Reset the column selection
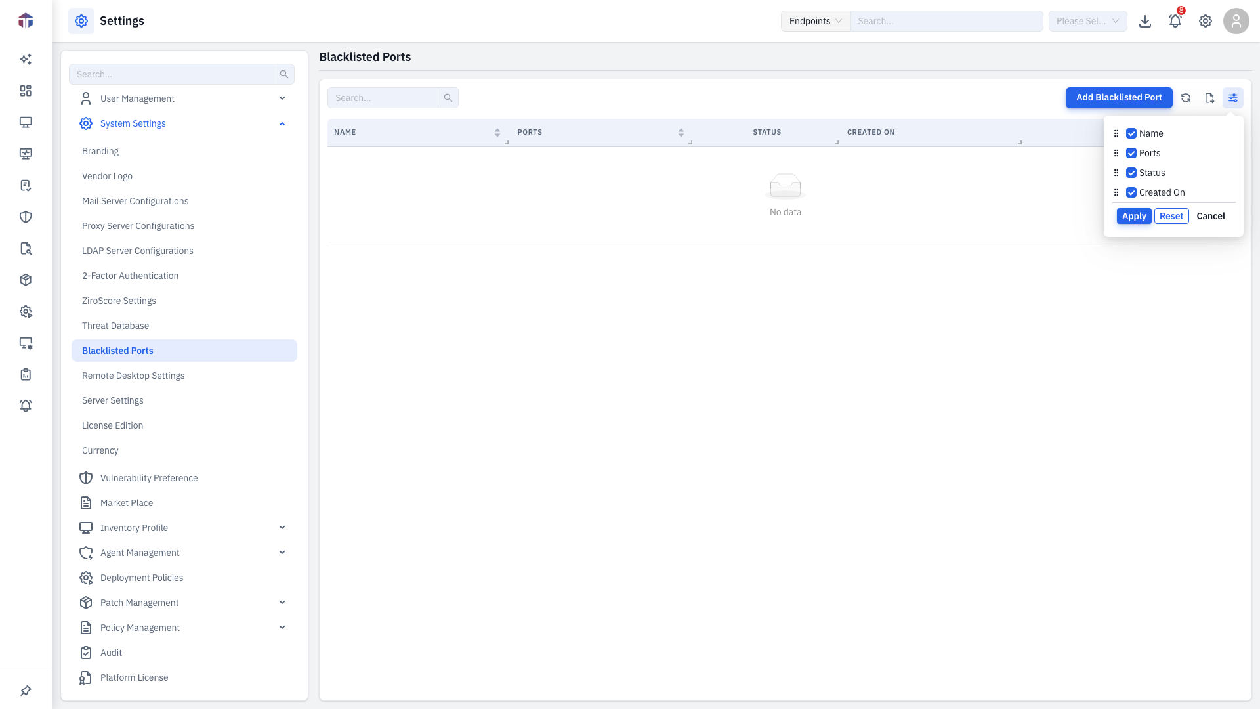 pyautogui.click(x=1171, y=216)
